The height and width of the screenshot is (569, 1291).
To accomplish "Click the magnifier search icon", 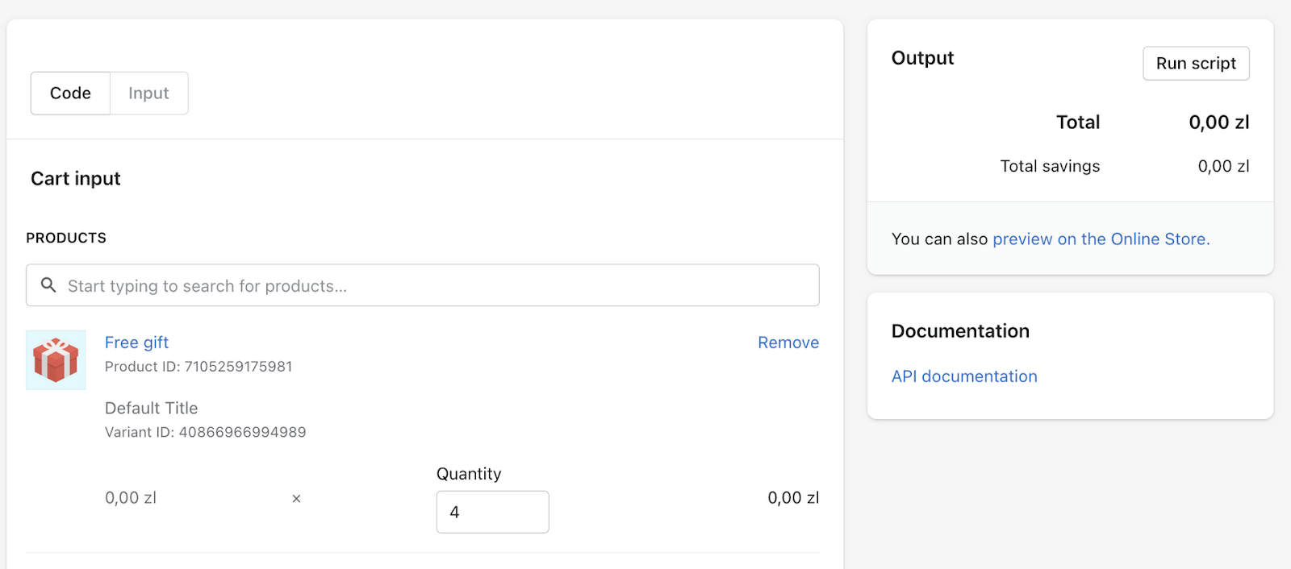I will (x=48, y=285).
